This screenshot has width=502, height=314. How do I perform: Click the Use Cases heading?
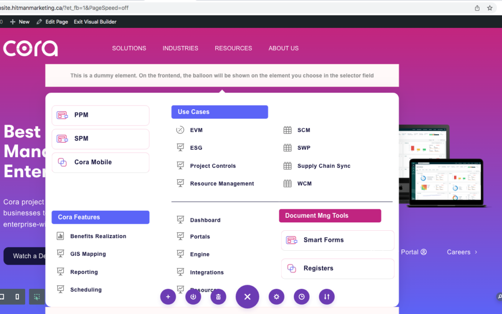219,112
